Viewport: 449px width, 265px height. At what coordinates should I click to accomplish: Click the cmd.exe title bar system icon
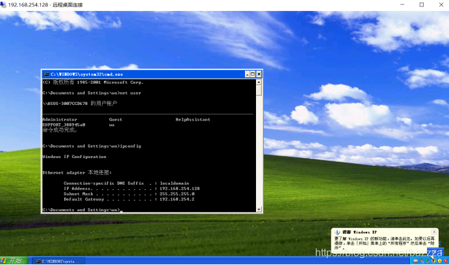click(46, 75)
